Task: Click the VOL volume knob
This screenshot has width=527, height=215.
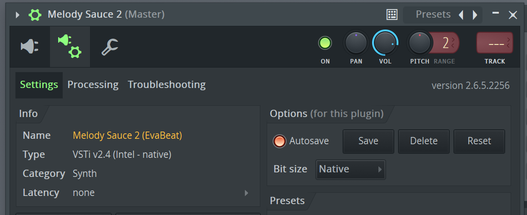Action: 385,44
